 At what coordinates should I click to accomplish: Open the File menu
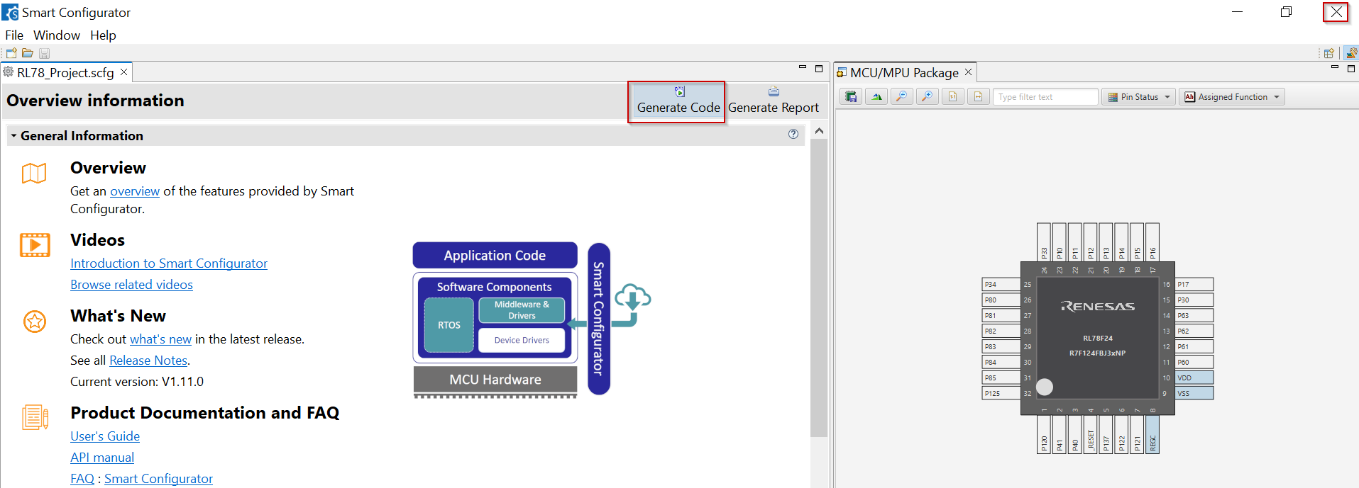coord(14,35)
